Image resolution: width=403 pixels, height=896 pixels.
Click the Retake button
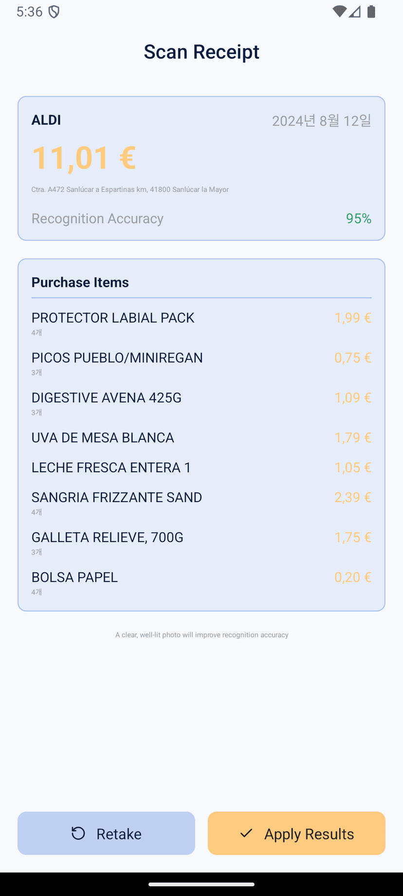pos(106,833)
